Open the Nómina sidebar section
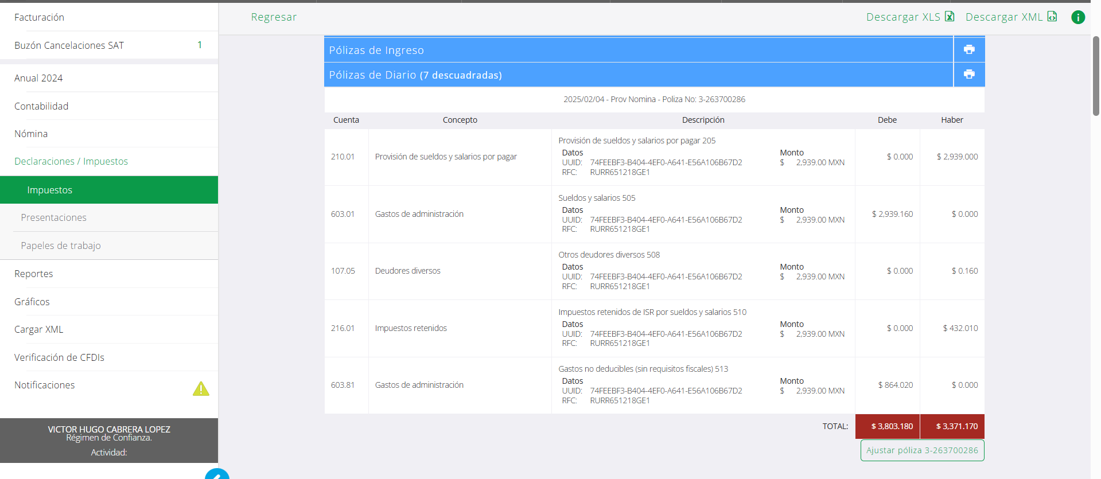The image size is (1101, 479). (31, 134)
